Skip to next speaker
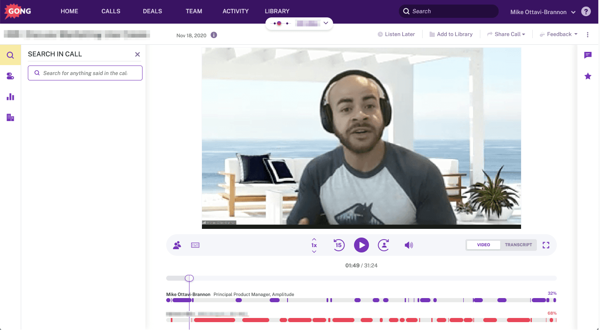The width and height of the screenshot is (600, 330). coord(384,245)
